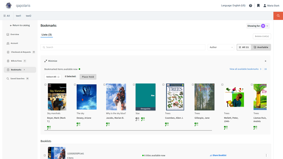The height and width of the screenshot is (159, 283).
Task: Click the qapolaris logo icon
Action: pos(9,6)
